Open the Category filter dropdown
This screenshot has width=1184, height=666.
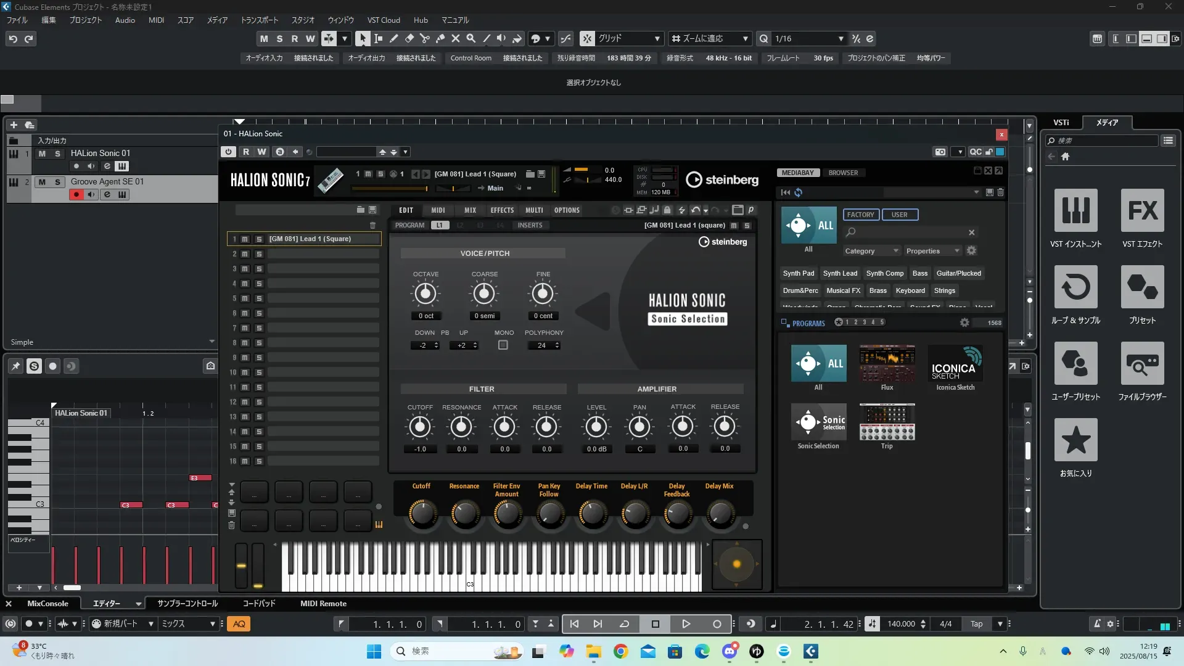tap(871, 251)
